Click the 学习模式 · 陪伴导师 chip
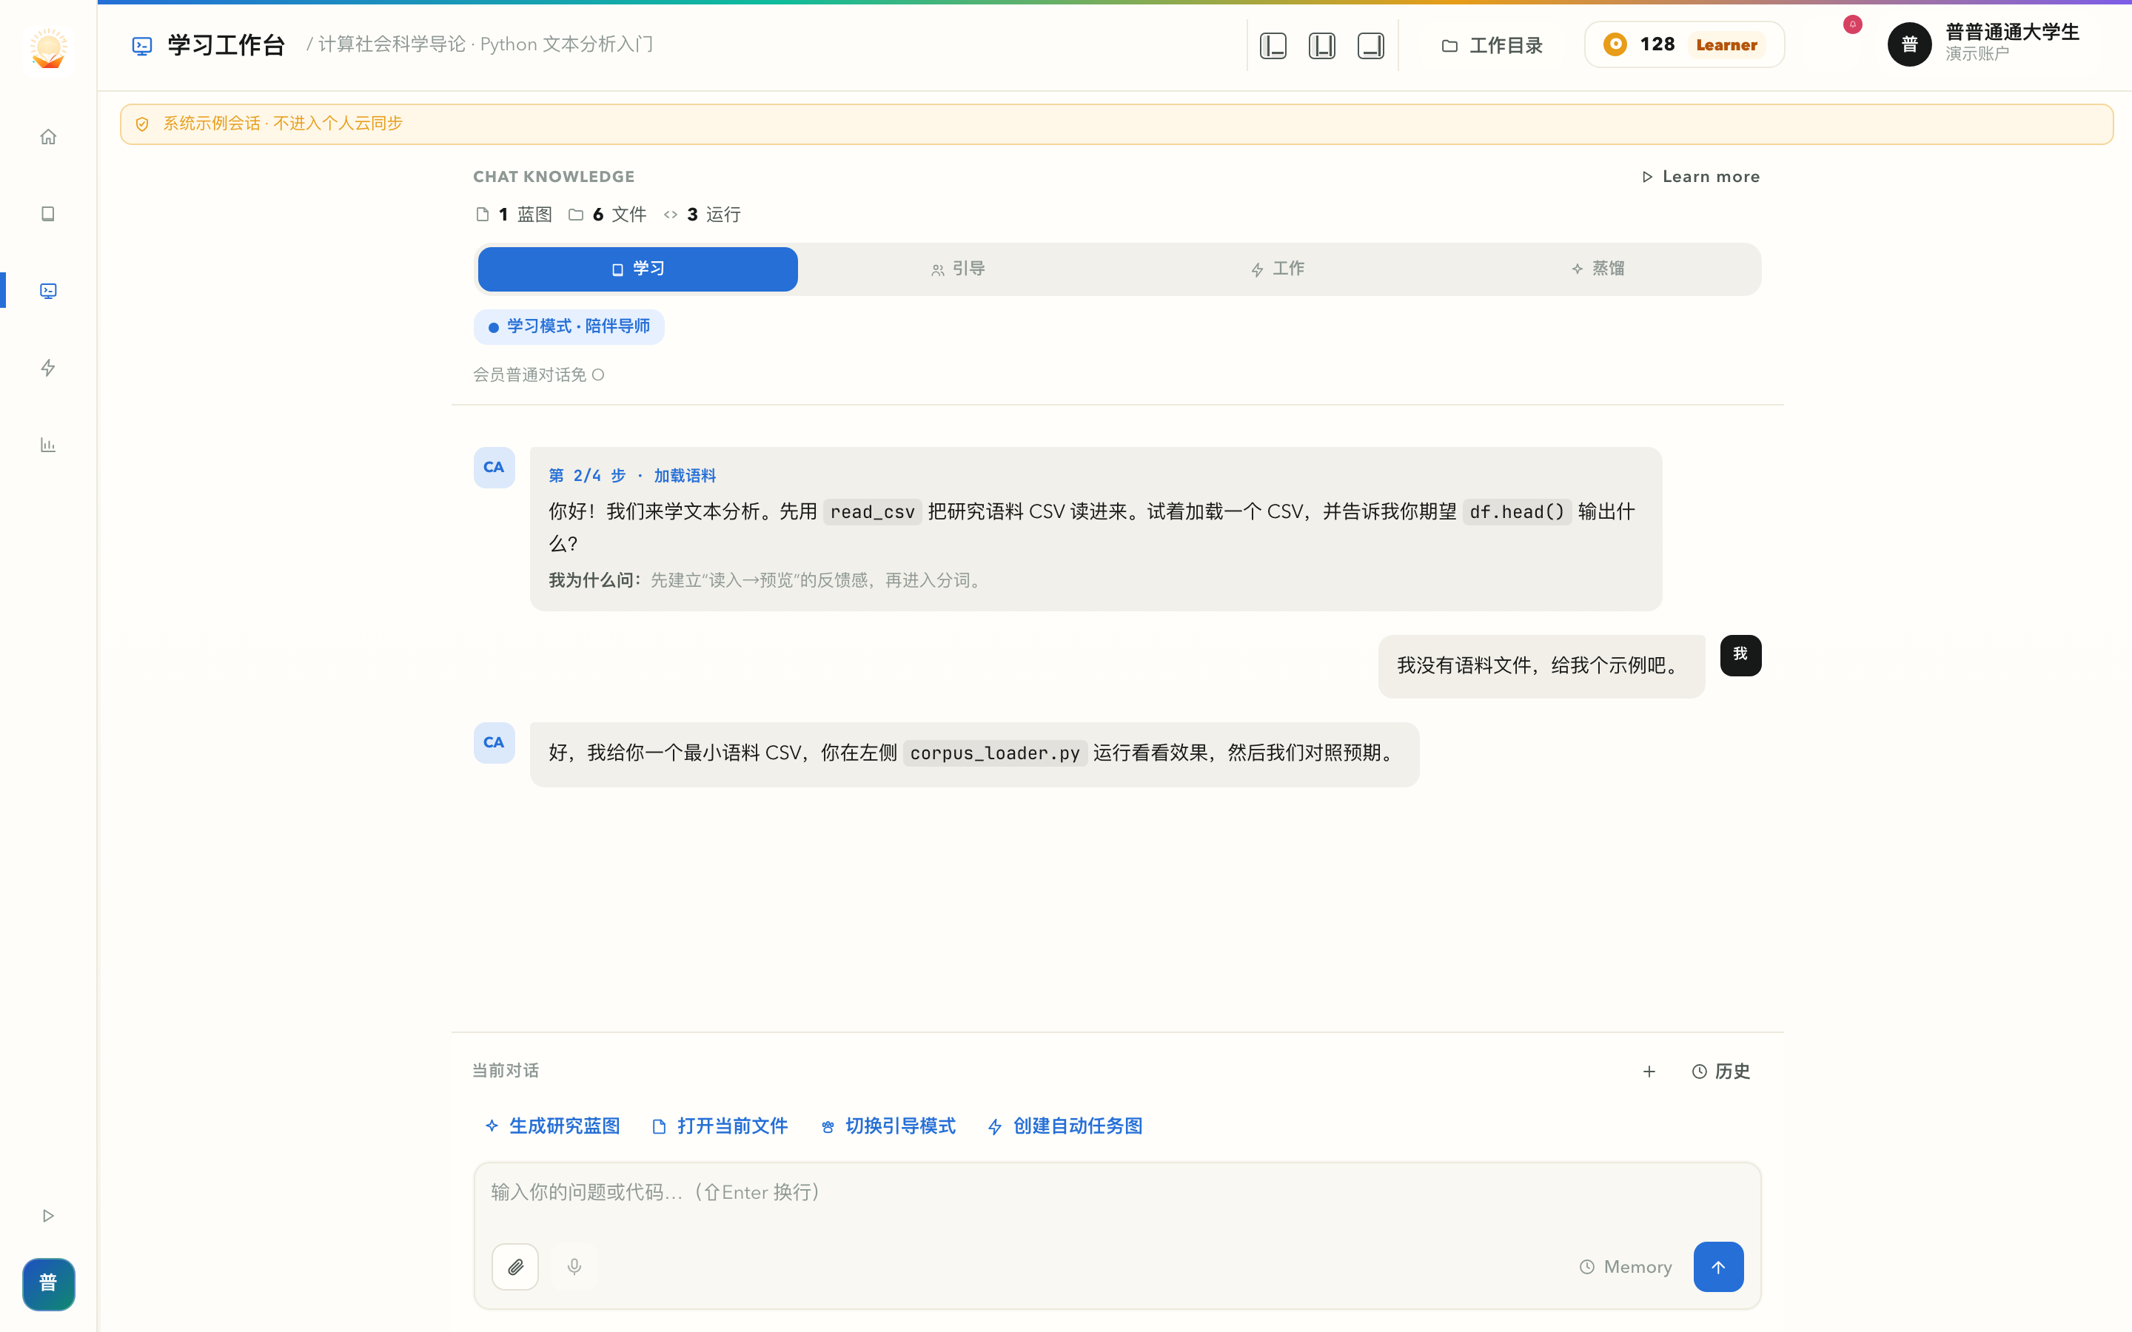This screenshot has height=1332, width=2132. [x=569, y=327]
